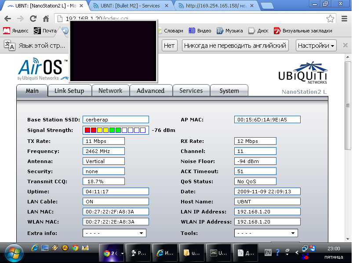Open the Диск bookmark
360x263 pixels.
(x=258, y=31)
